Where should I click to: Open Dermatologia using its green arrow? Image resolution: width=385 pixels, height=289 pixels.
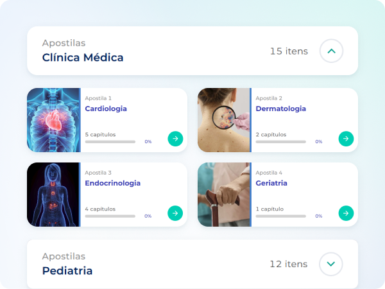pos(346,138)
